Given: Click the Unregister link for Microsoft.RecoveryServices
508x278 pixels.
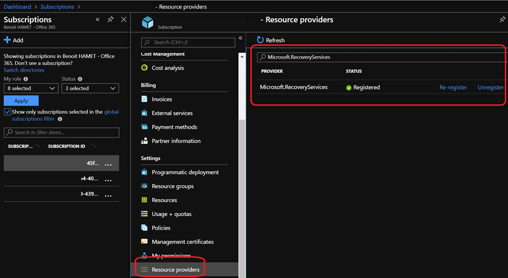Looking at the screenshot, I should [x=490, y=87].
